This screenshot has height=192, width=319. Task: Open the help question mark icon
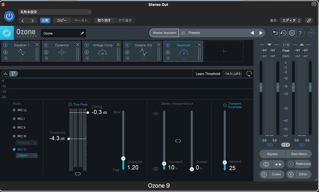point(300,33)
